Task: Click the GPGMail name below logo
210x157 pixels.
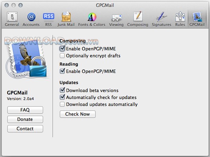Action: click(x=17, y=93)
